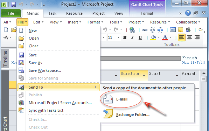Choose Microsoft Project Server Accounts
Screen dimensions: 209x131
click(59, 103)
